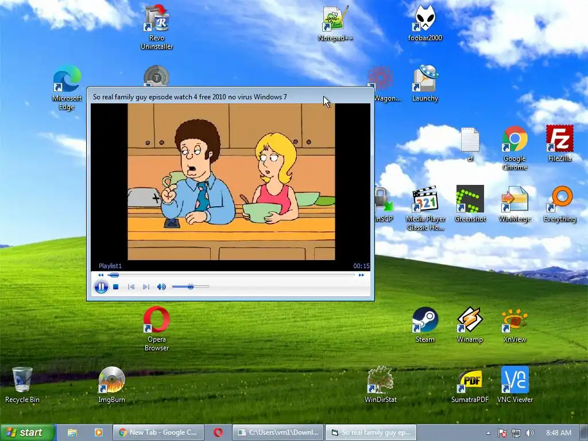Open system volume tray icon
This screenshot has height=441, width=588.
coord(529,433)
